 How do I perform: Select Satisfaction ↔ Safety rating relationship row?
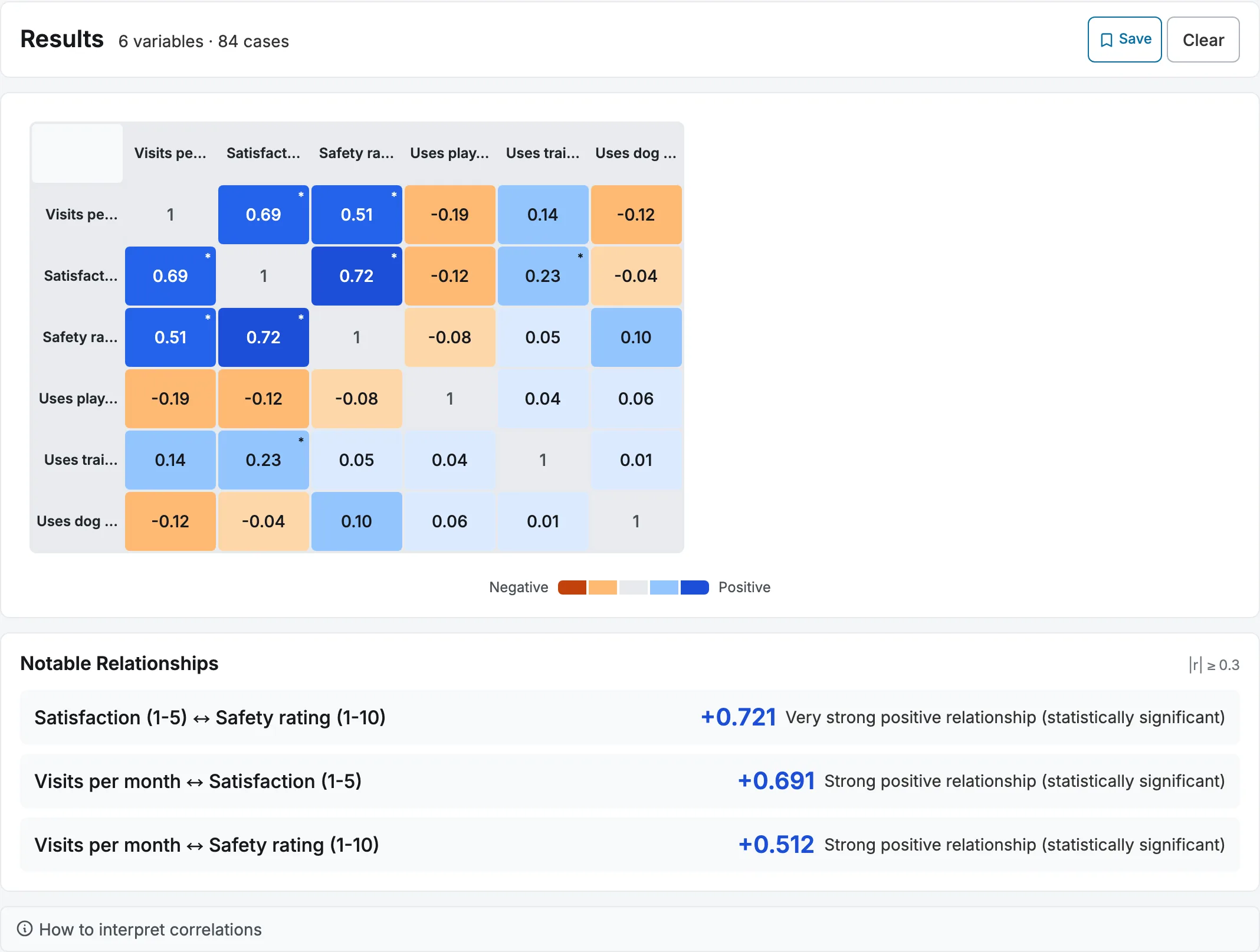tap(630, 717)
